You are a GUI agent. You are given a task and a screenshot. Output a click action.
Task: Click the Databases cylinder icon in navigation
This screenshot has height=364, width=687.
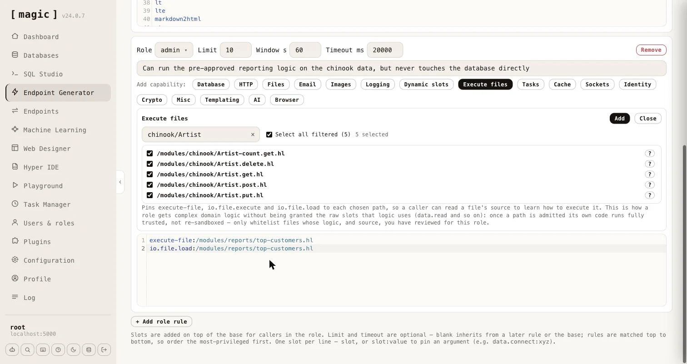[15, 55]
